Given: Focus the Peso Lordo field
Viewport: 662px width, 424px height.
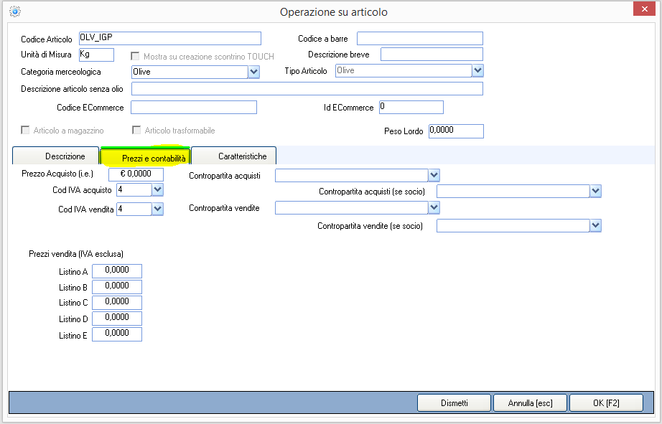Looking at the screenshot, I should click(456, 131).
